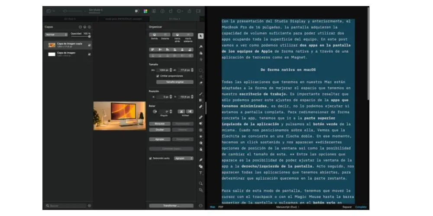Adjust the Opacidad slider
Image resolution: width=433 pixels, height=216 pixels.
[x=81, y=37]
